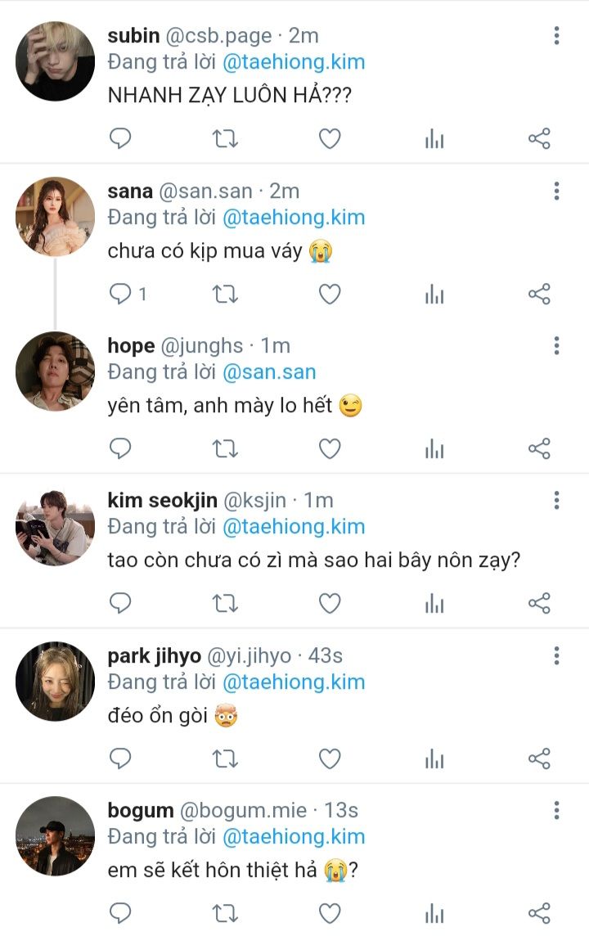Like subin's reply with the heart
The width and height of the screenshot is (589, 936).
coord(330,139)
